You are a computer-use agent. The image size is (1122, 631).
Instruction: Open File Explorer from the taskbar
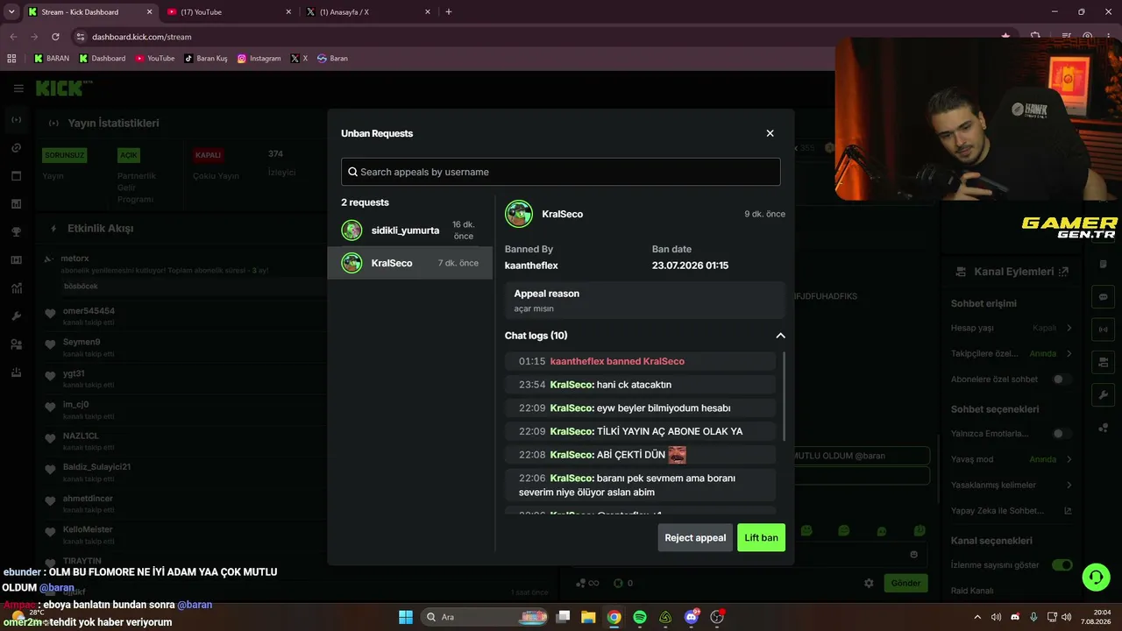pos(589,617)
